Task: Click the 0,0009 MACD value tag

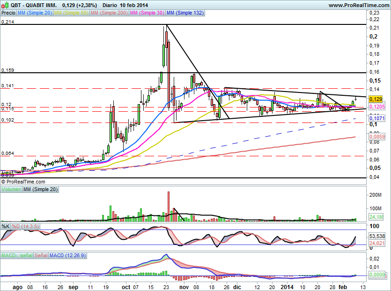Action: pyautogui.click(x=377, y=275)
